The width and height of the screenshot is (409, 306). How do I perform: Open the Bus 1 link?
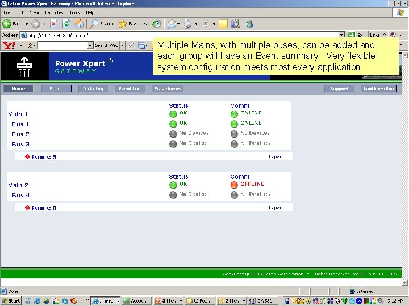click(x=20, y=124)
